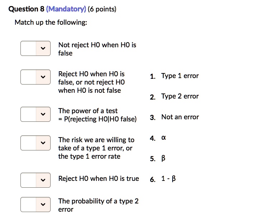Expand dropdown for 'The power of a test'
259x221 pixels.
pyautogui.click(x=36, y=114)
